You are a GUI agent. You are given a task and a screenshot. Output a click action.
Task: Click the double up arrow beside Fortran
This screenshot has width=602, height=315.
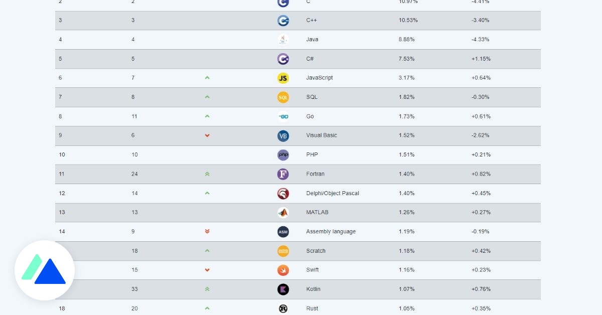point(207,174)
